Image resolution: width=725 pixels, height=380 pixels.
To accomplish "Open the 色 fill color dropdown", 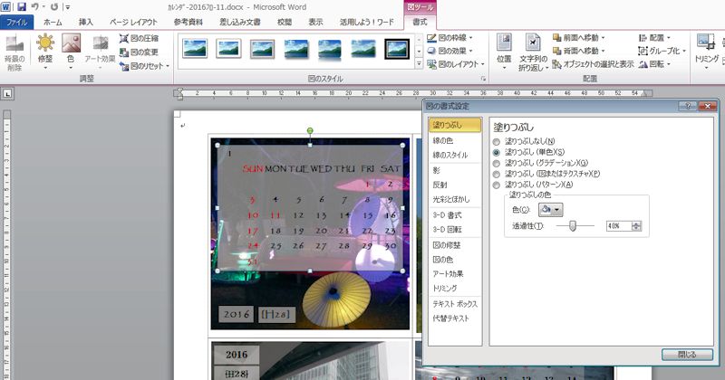I will tap(551, 209).
